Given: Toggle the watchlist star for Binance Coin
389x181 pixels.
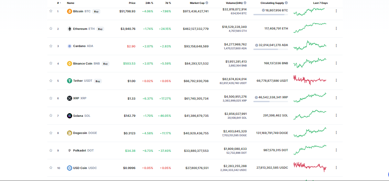Looking at the screenshot, I should 51,63.
